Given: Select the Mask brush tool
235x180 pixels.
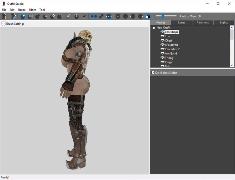Looking at the screenshot, I should pyautogui.click(x=30, y=16).
